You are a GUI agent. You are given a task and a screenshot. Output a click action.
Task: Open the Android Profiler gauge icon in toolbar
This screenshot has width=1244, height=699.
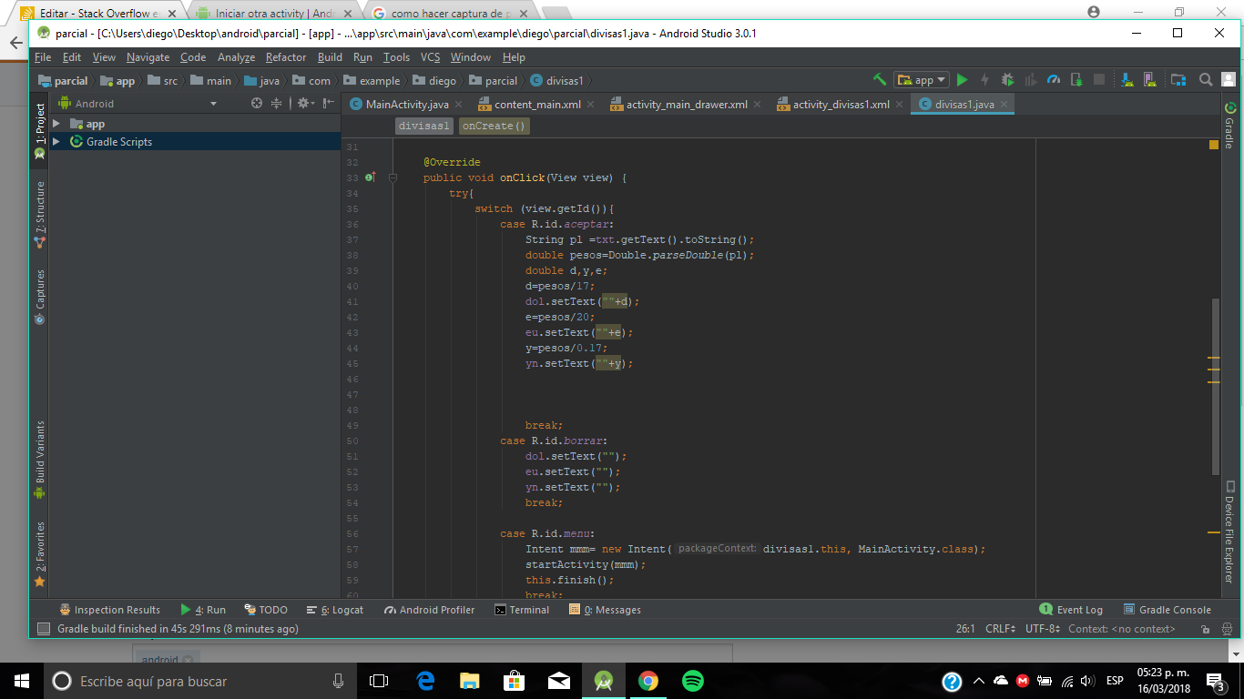pyautogui.click(x=1054, y=80)
